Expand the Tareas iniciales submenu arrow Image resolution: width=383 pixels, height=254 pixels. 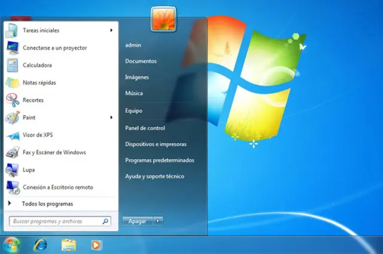click(x=111, y=30)
